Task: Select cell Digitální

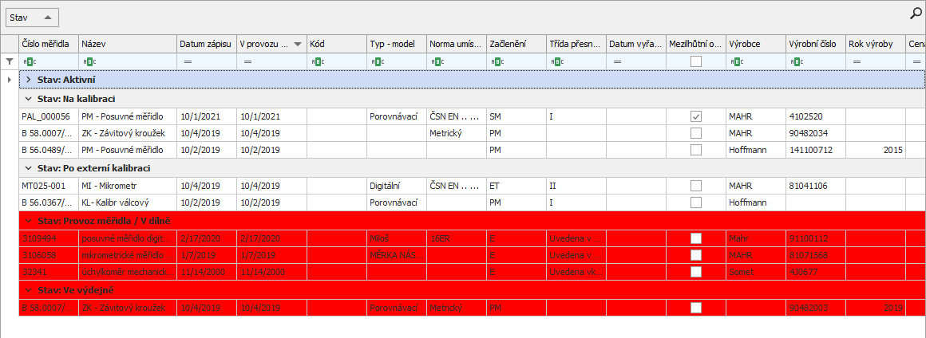Action: click(x=397, y=186)
